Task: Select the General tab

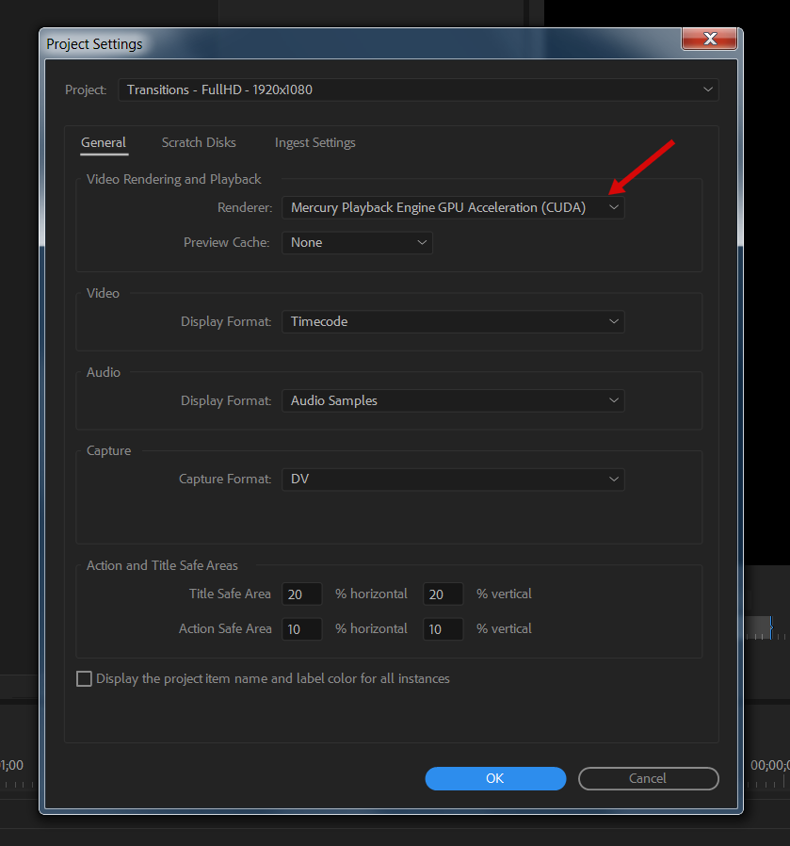Action: [x=104, y=143]
